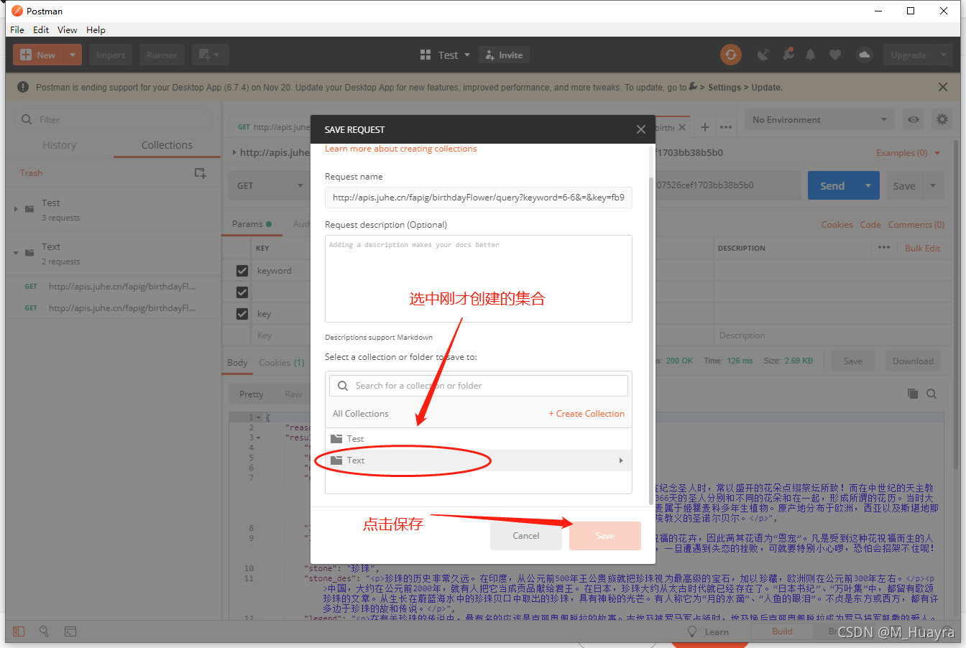
Task: Click the Create Collection link
Action: 586,414
